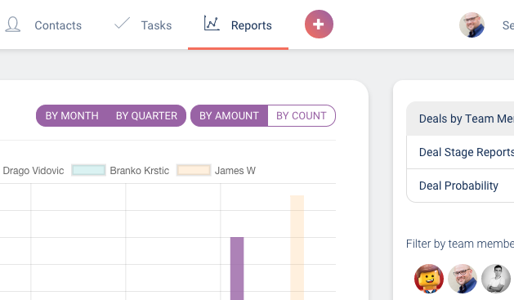
Task: Switch the chart to By Month
Action: tap(72, 116)
